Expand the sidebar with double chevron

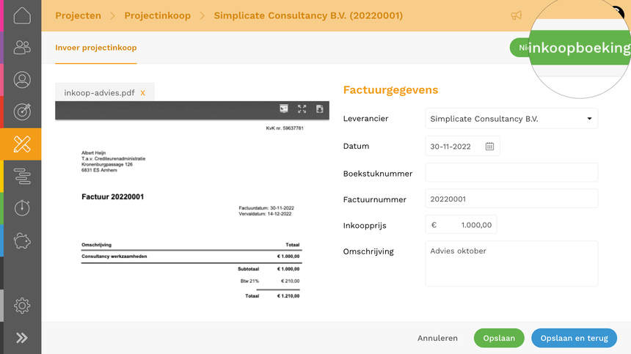coord(22,338)
